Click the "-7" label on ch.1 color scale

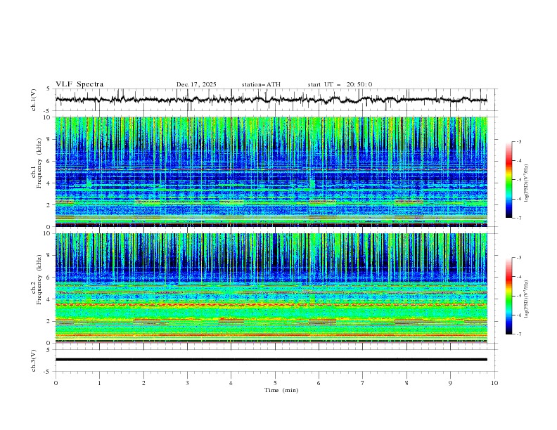[519, 218]
